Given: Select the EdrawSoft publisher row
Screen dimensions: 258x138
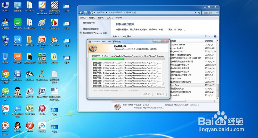Looking at the screenshot, I should point(193,95).
